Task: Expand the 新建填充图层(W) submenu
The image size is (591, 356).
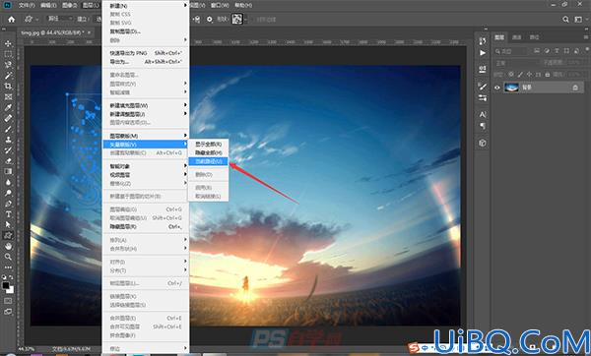Action: [146, 105]
